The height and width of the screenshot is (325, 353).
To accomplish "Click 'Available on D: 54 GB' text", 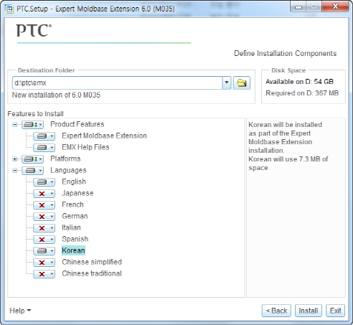I will click(x=299, y=82).
